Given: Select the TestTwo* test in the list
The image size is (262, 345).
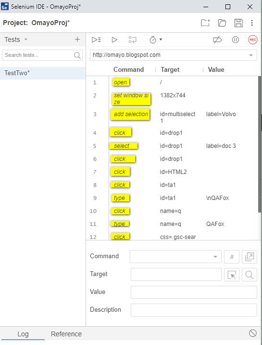Looking at the screenshot, I should tap(43, 73).
